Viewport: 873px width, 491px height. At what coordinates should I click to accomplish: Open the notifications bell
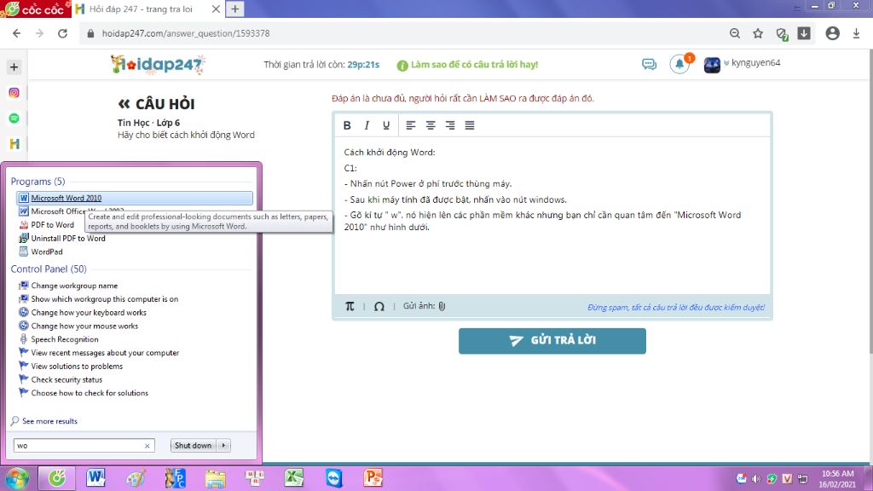(679, 64)
